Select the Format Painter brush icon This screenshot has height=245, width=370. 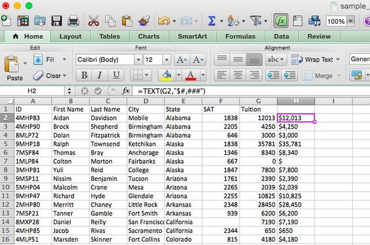pos(144,21)
